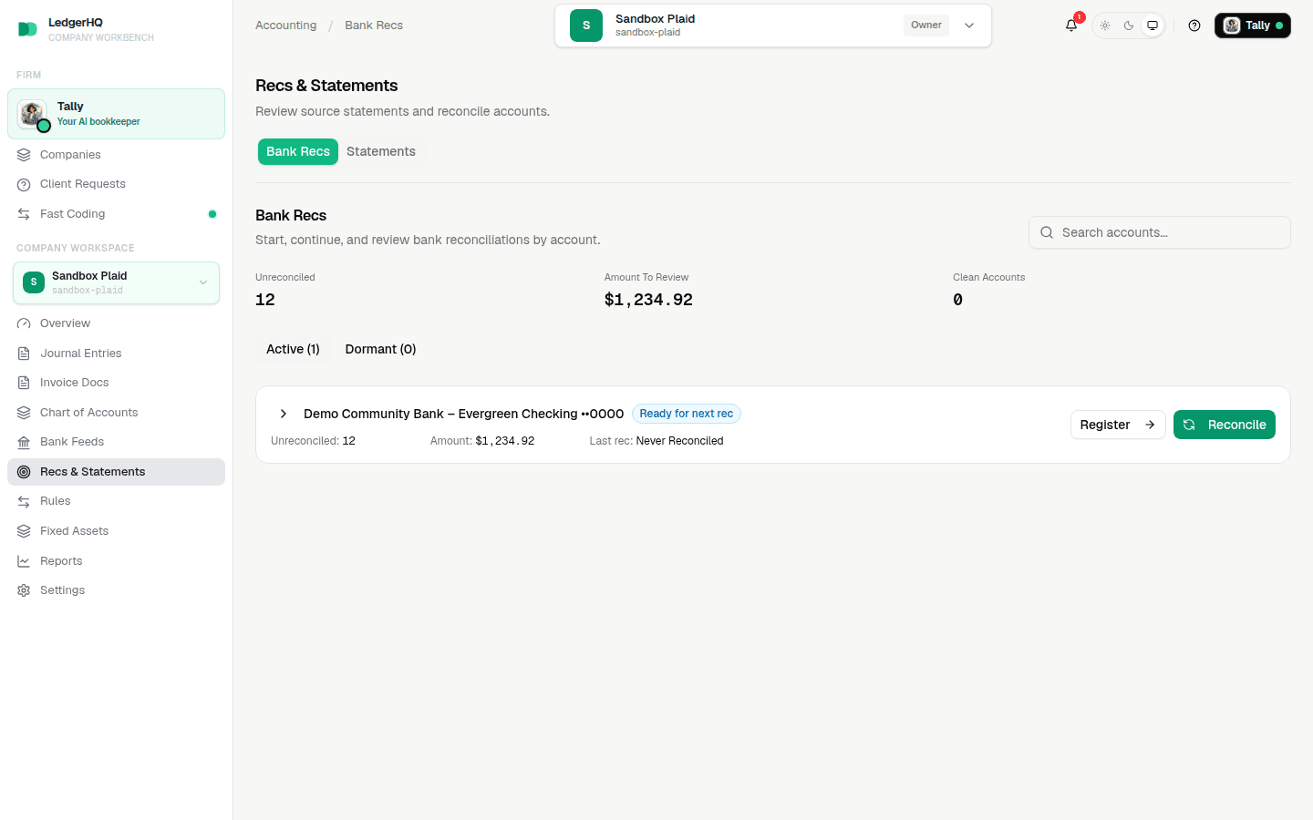Focus the Search accounts field
The width and height of the screenshot is (1313, 820).
pos(1160,232)
